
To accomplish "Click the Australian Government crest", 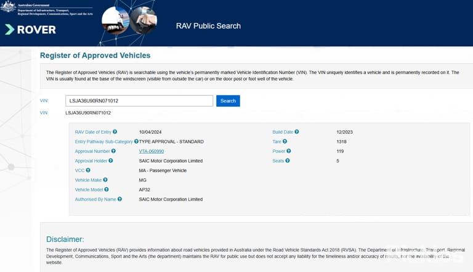I will [x=8, y=7].
